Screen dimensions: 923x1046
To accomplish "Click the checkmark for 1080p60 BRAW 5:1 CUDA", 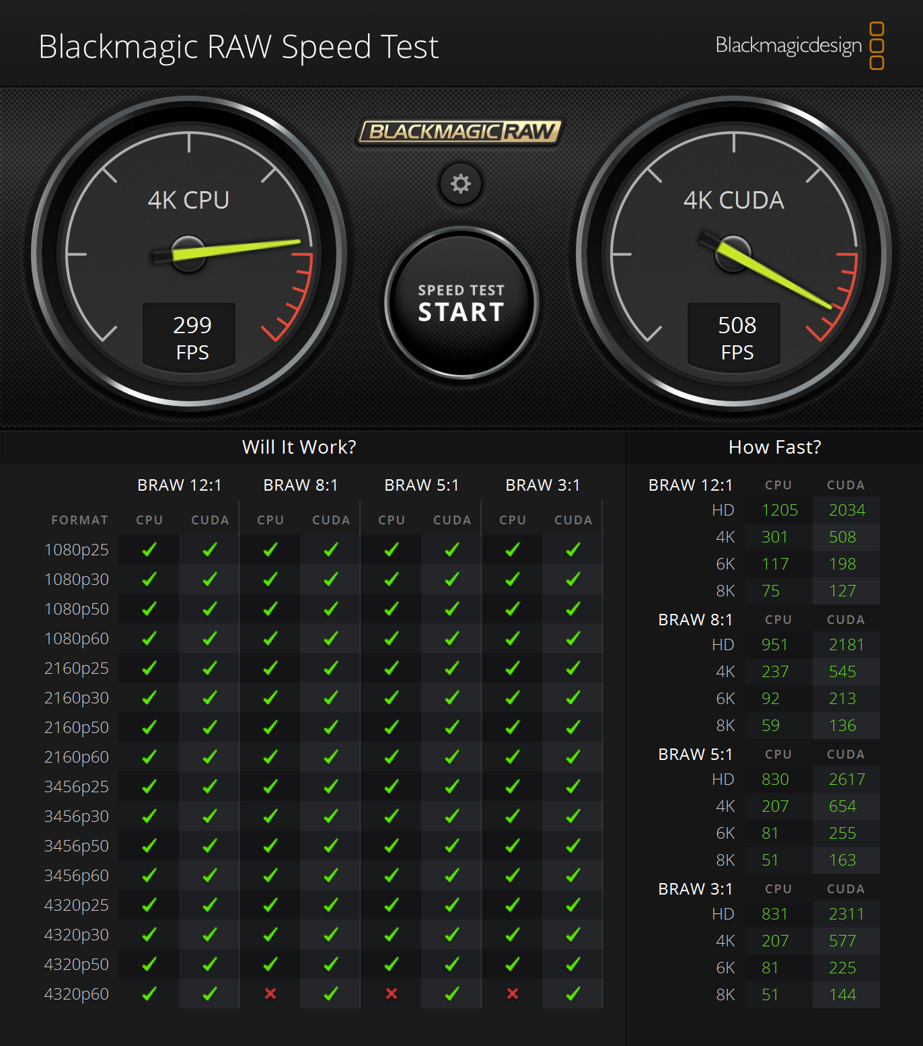I will (x=452, y=638).
